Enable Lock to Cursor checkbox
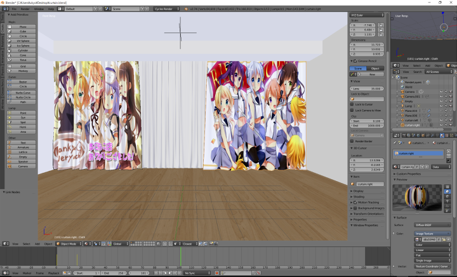The image size is (457, 277). [x=352, y=104]
